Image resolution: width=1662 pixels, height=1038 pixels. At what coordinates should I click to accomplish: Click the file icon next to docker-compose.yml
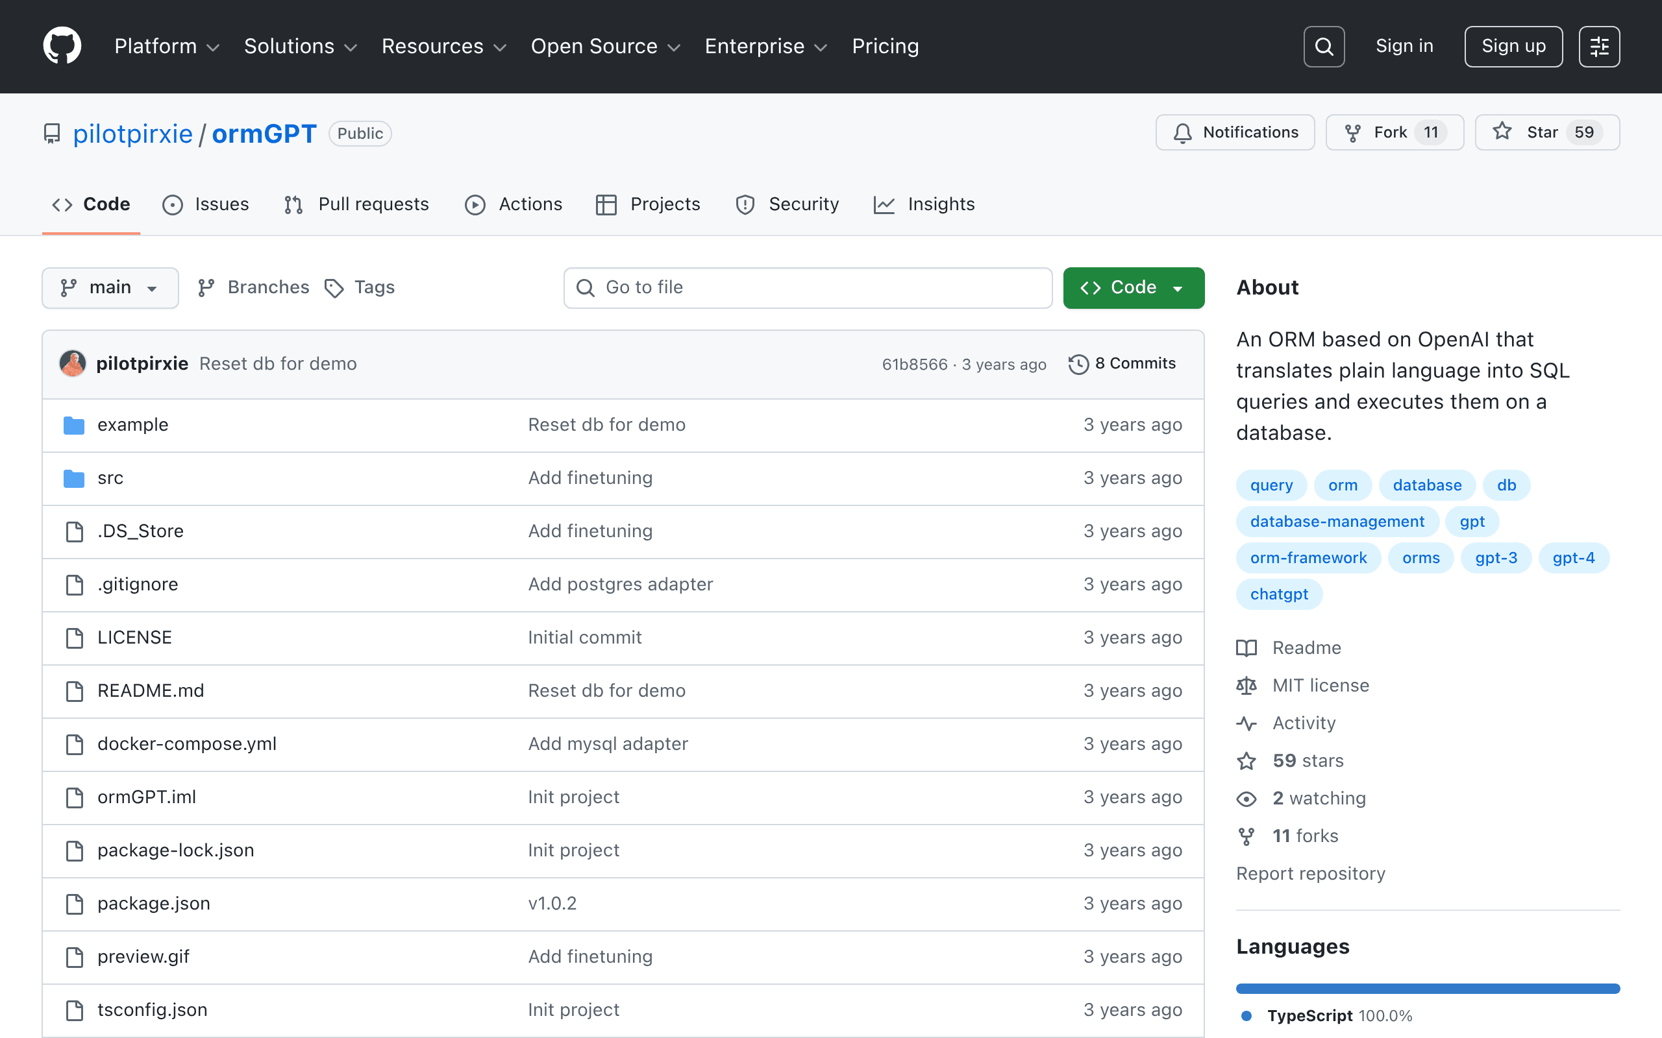pos(74,744)
